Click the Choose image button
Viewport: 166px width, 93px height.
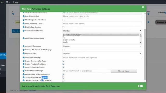click(x=124, y=71)
